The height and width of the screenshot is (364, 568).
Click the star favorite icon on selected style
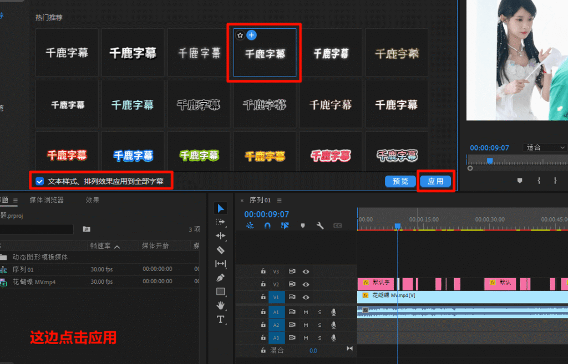(x=240, y=35)
